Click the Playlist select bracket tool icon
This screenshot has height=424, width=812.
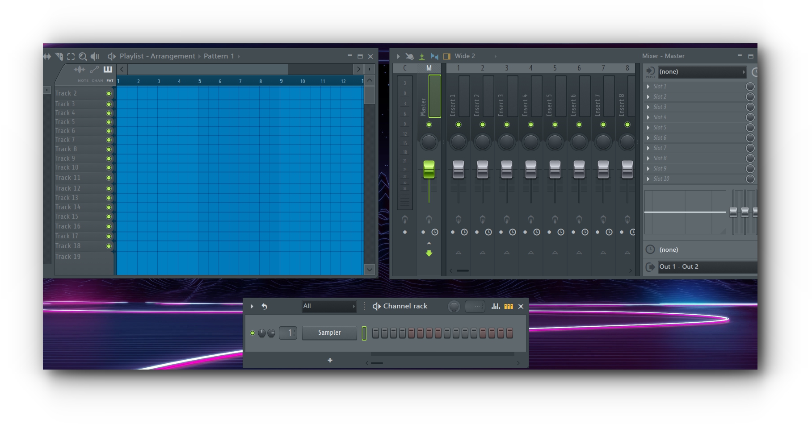pyautogui.click(x=71, y=56)
